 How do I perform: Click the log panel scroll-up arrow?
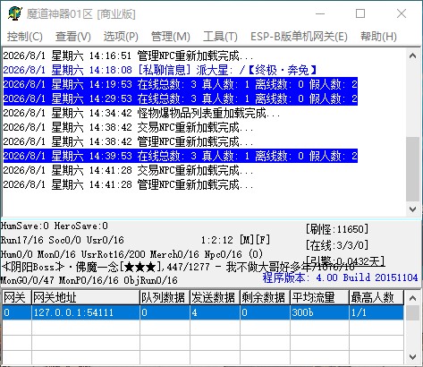click(x=413, y=55)
